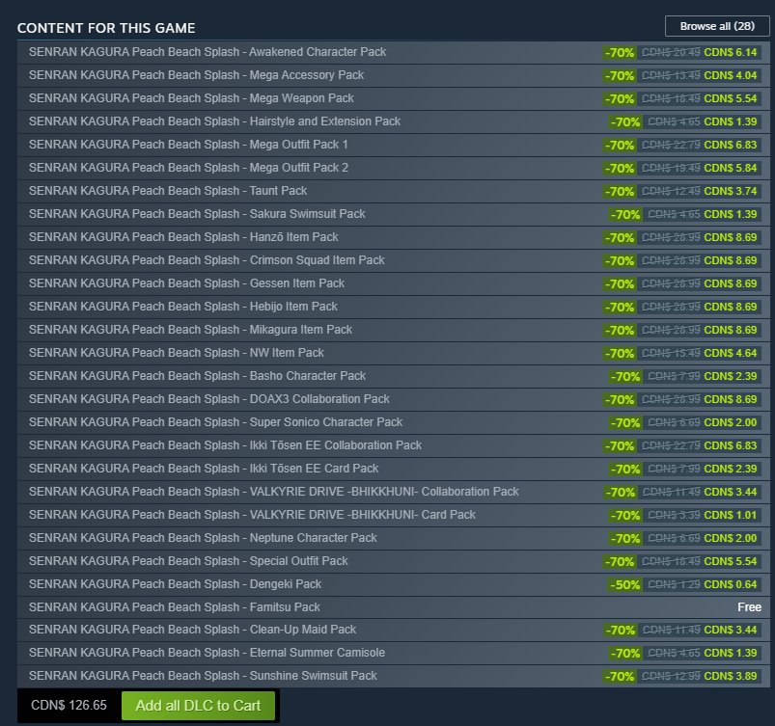The image size is (775, 726).
Task: Select the Mega Outfit Pack 2 row
Action: pyautogui.click(x=394, y=168)
